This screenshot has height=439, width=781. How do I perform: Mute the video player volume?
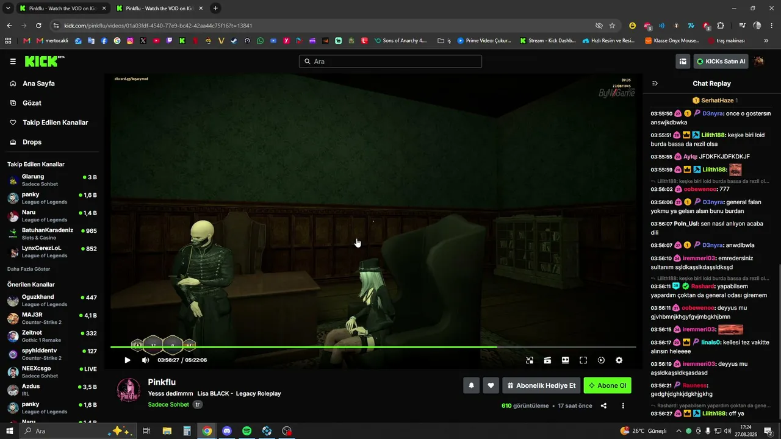[145, 360]
